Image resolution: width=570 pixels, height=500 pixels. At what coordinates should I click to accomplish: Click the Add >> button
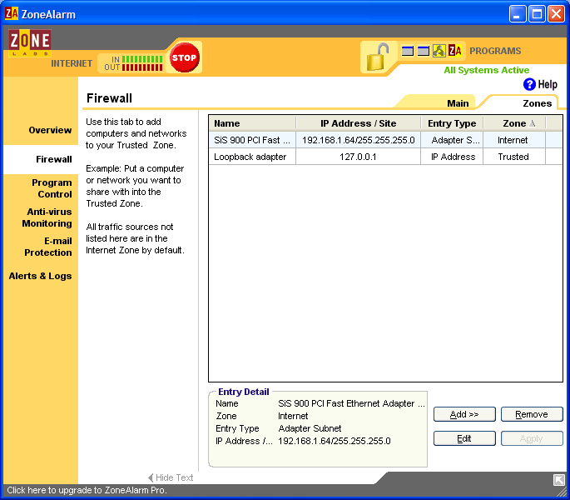[x=464, y=414]
